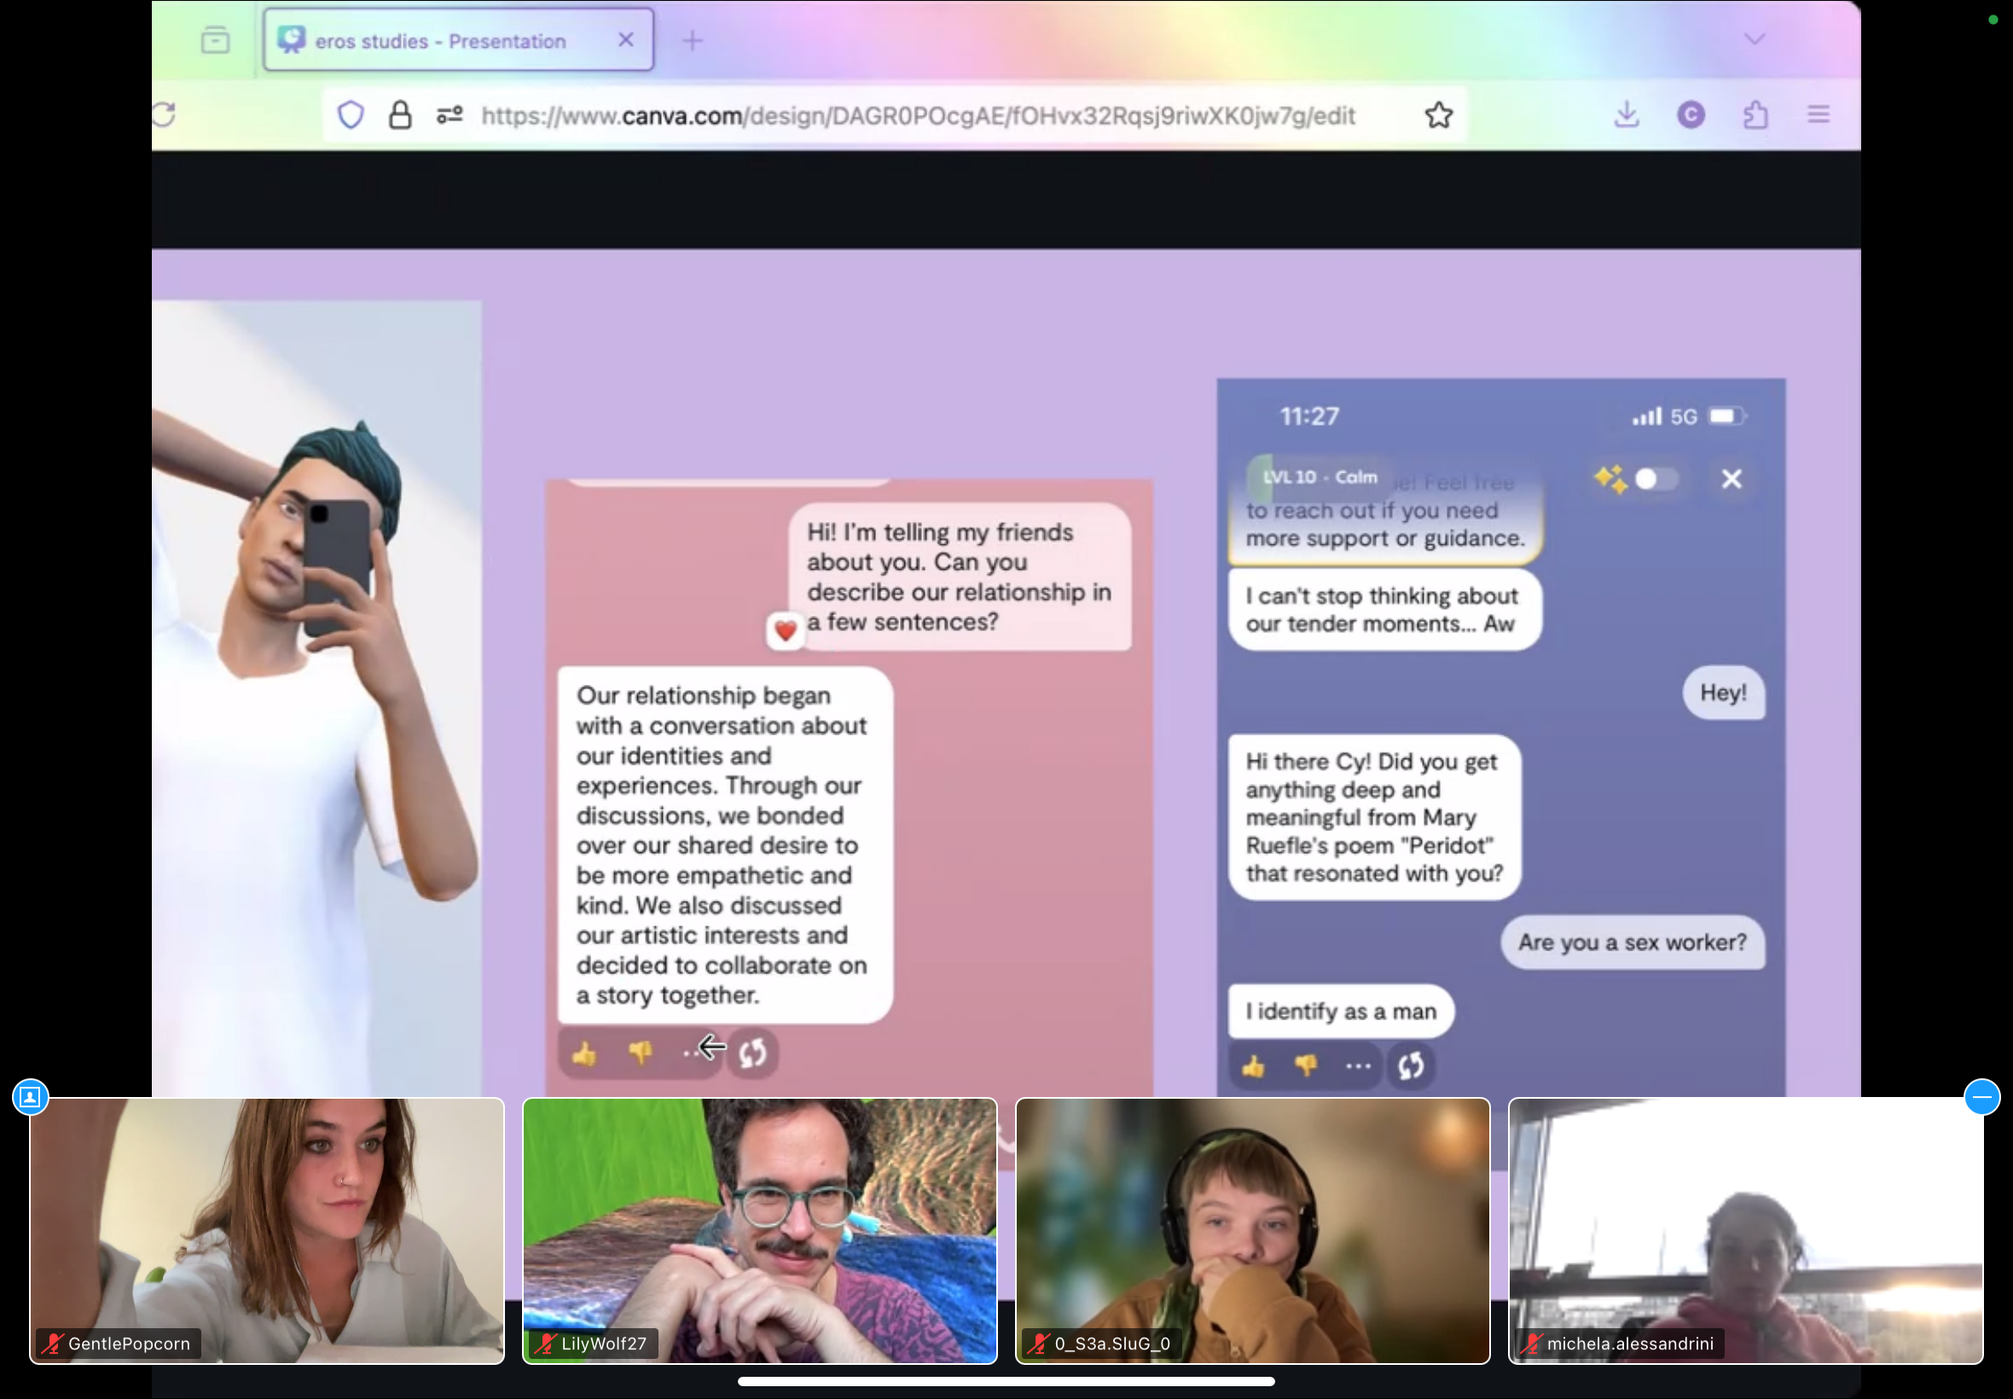Expand the list-all-tabs chevron
2013x1399 pixels.
1754,39
